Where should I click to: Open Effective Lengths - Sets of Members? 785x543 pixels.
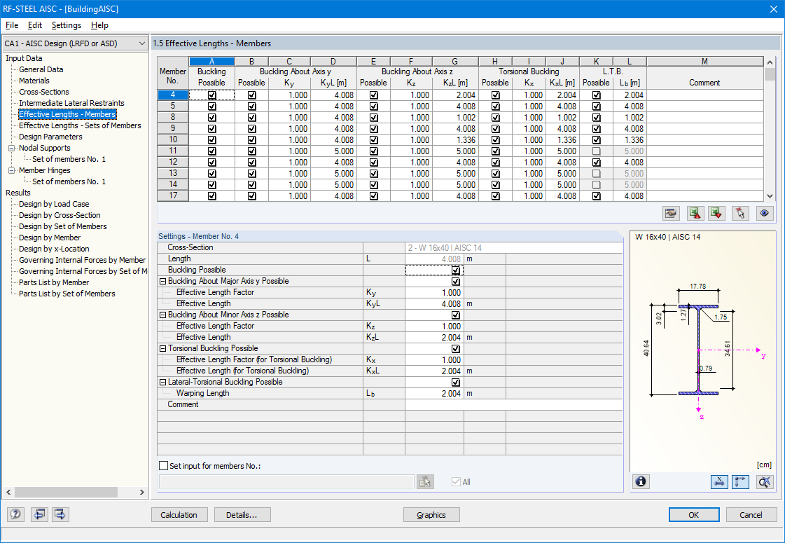coord(80,125)
